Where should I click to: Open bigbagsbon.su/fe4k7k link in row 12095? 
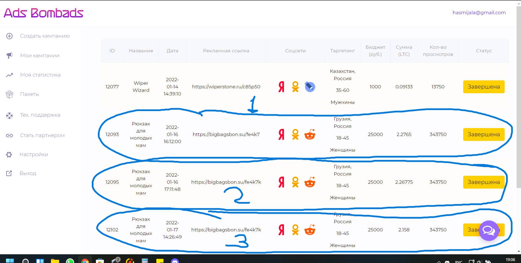[x=226, y=182]
